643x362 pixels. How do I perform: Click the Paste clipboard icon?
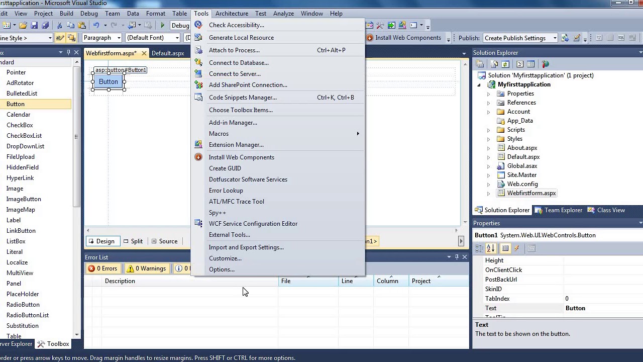pos(82,25)
